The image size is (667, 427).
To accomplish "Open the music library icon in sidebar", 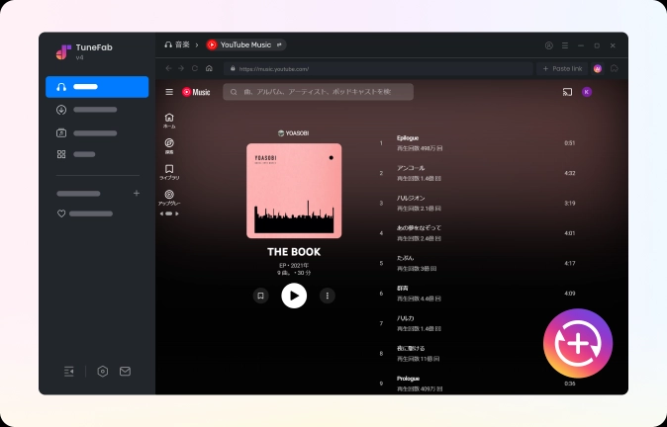I will tap(61, 133).
